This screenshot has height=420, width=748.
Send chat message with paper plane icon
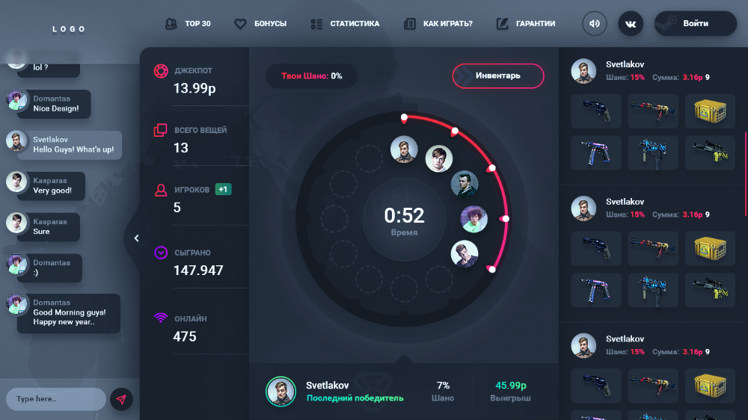pyautogui.click(x=121, y=400)
